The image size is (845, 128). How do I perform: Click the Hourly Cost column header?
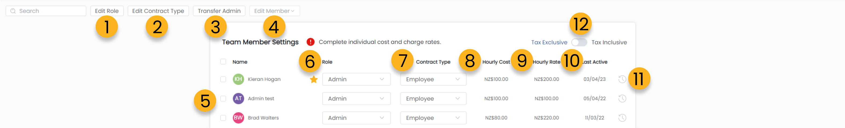496,62
